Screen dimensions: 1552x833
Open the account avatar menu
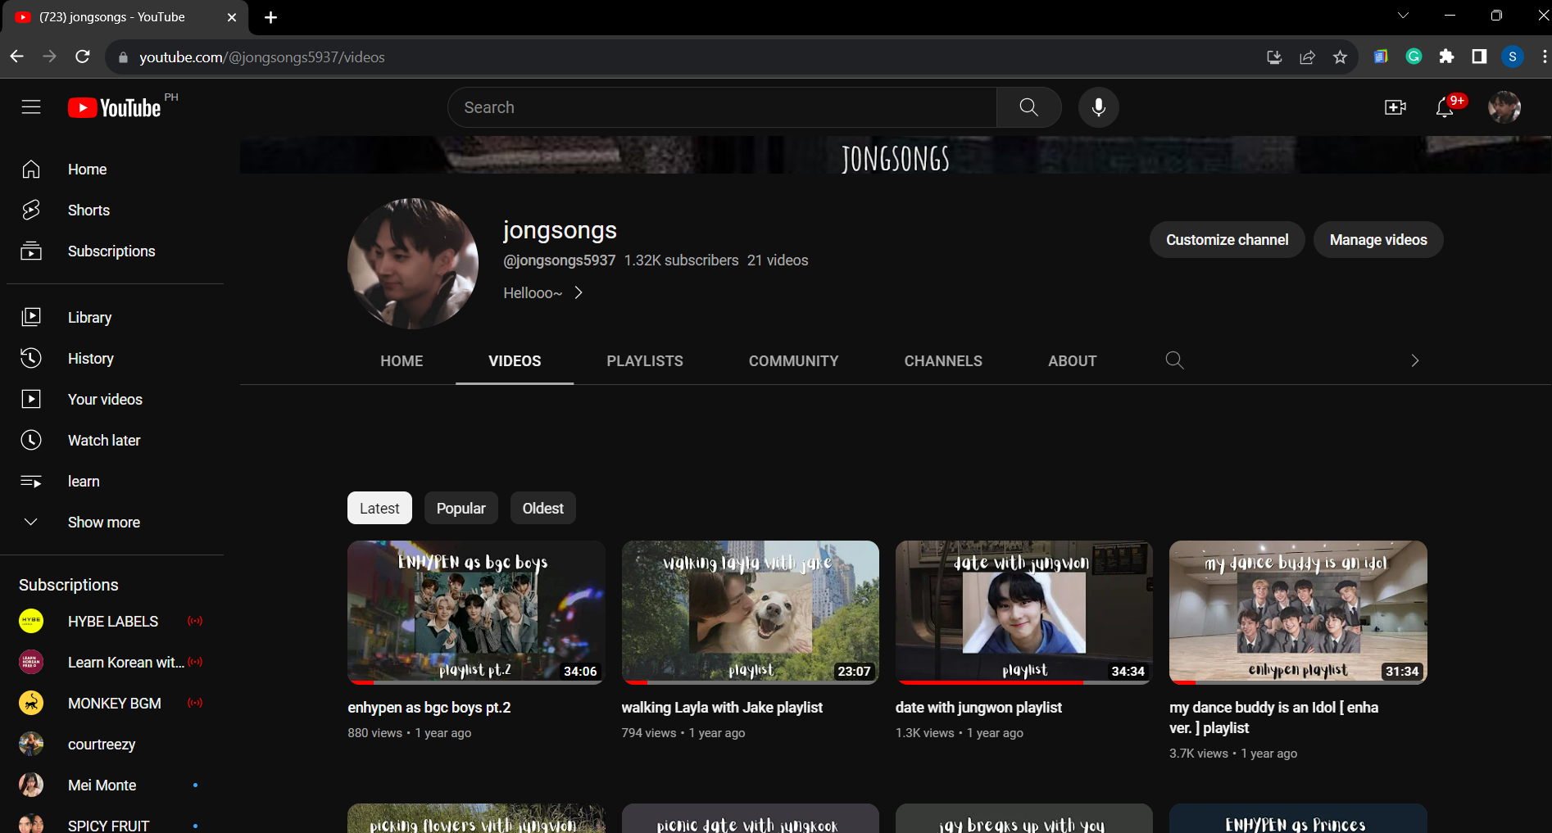coord(1504,107)
